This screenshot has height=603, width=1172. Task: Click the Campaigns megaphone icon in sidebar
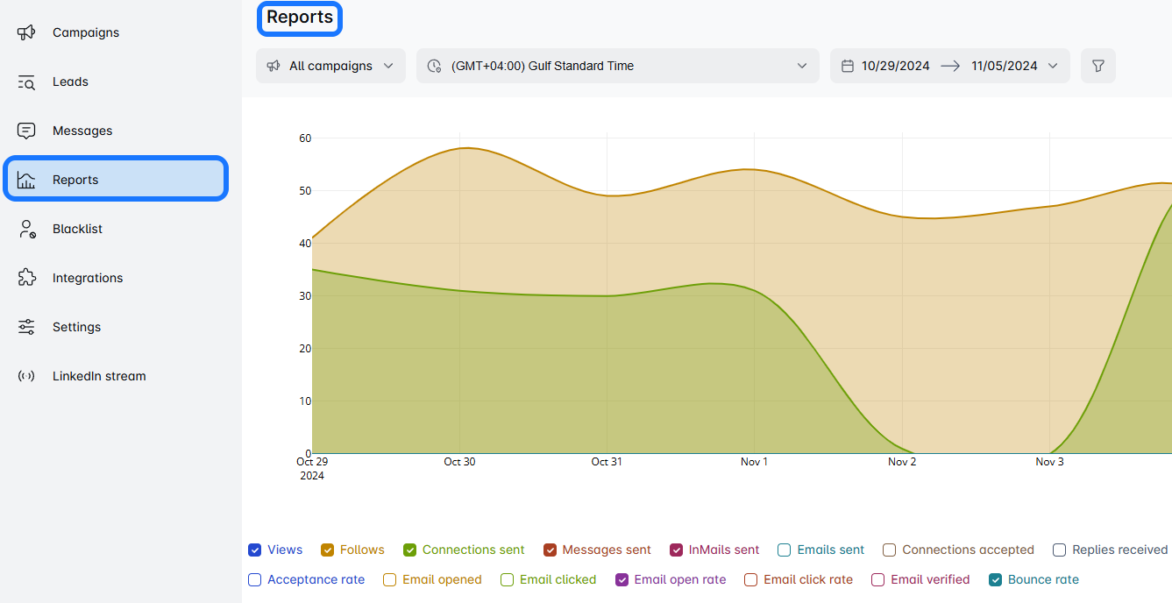click(26, 32)
